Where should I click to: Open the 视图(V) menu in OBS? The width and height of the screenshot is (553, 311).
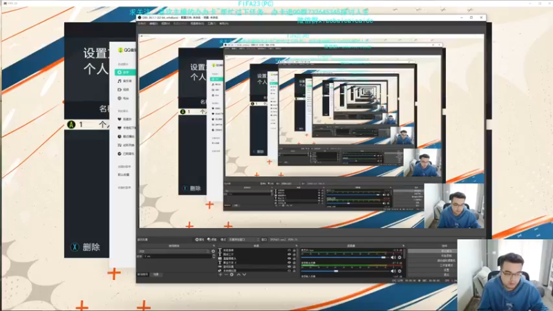tap(165, 23)
